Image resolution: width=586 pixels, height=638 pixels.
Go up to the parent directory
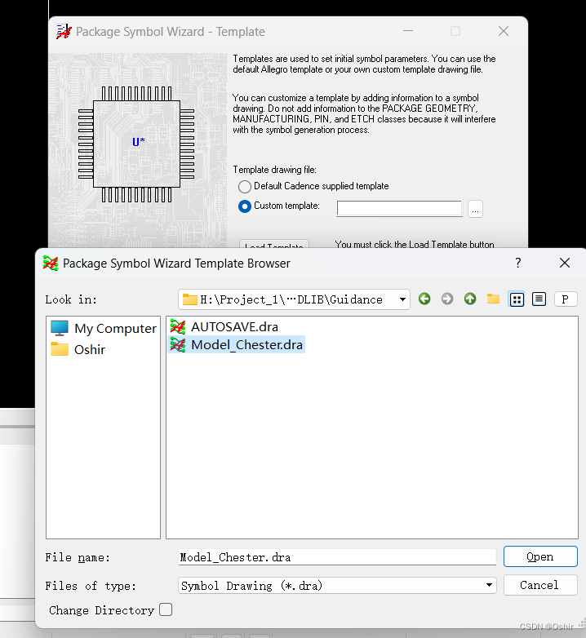(470, 299)
